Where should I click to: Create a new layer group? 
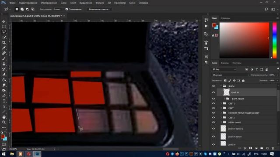[x=262, y=148]
